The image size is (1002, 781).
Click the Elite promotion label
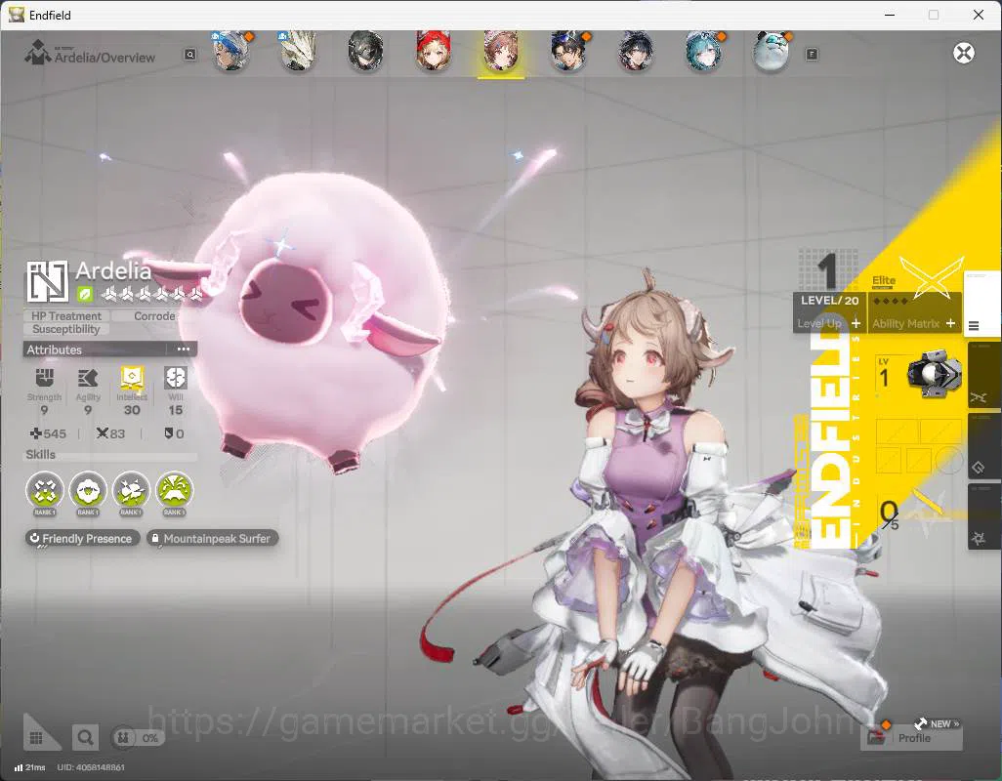[884, 280]
